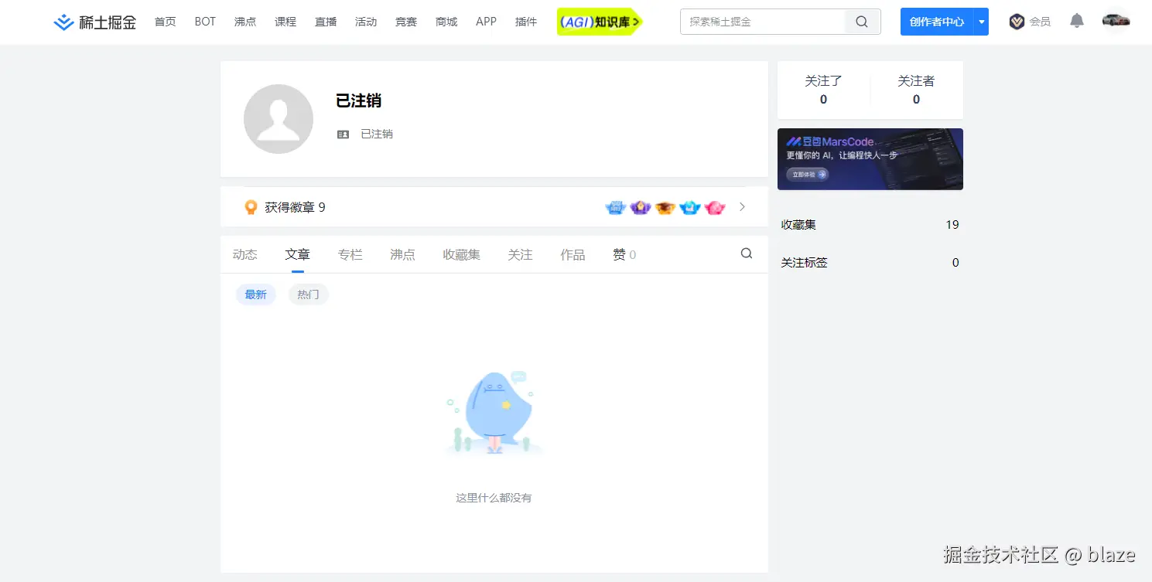Click 立即体验 on the MarsCode banner
This screenshot has width=1152, height=582.
(807, 175)
